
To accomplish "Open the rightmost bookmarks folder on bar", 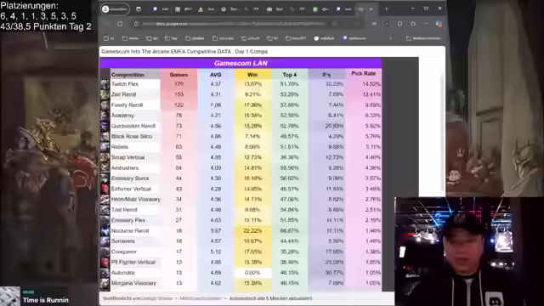I will pos(423,38).
